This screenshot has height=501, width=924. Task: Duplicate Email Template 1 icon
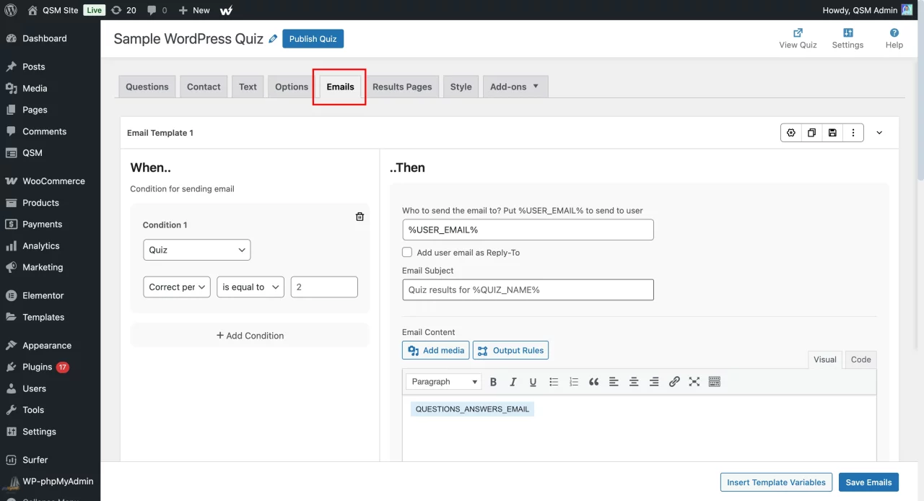pyautogui.click(x=812, y=133)
